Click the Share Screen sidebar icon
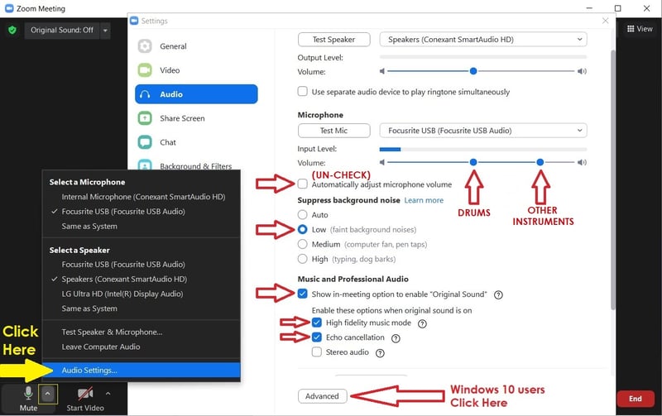 pos(145,118)
